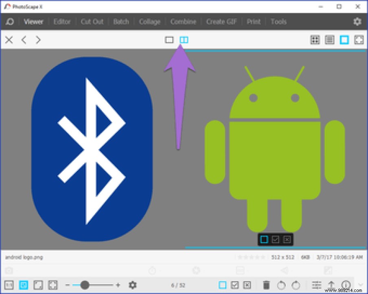Check the mark box in bottom toolbar
This screenshot has height=294, width=368.
coord(235,285)
